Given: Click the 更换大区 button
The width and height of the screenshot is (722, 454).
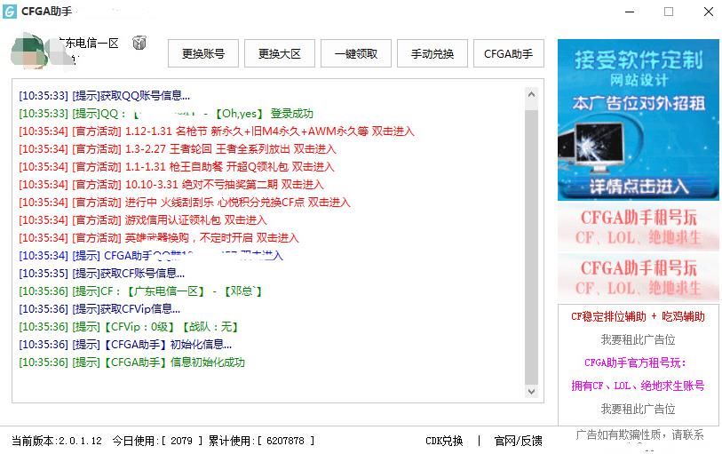Looking at the screenshot, I should click(x=280, y=53).
